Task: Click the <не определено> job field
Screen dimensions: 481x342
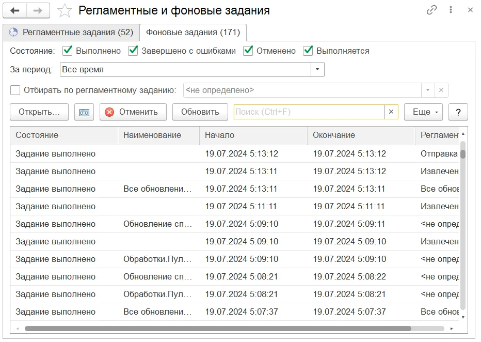Action: pos(302,90)
